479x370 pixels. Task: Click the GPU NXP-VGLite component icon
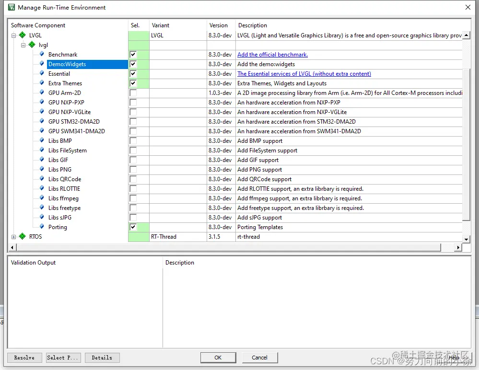[x=42, y=112]
